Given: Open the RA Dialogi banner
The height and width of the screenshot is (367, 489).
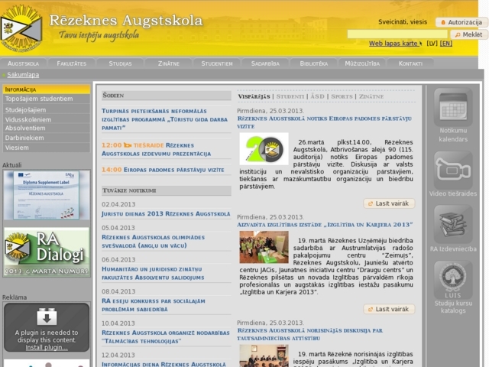Looking at the screenshot, I should tap(47, 252).
